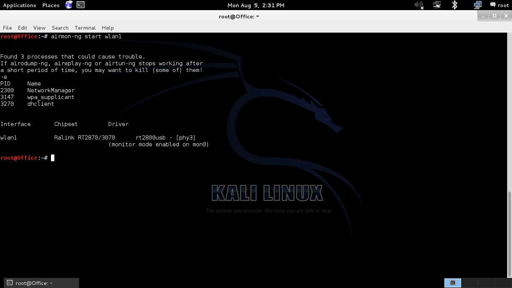Open the wired network connection indicator

[437, 5]
